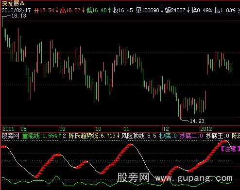Click the magenta 【注意】 warning marker

tap(230, 149)
